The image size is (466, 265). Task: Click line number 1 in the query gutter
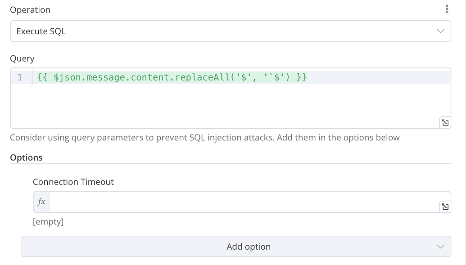point(20,77)
